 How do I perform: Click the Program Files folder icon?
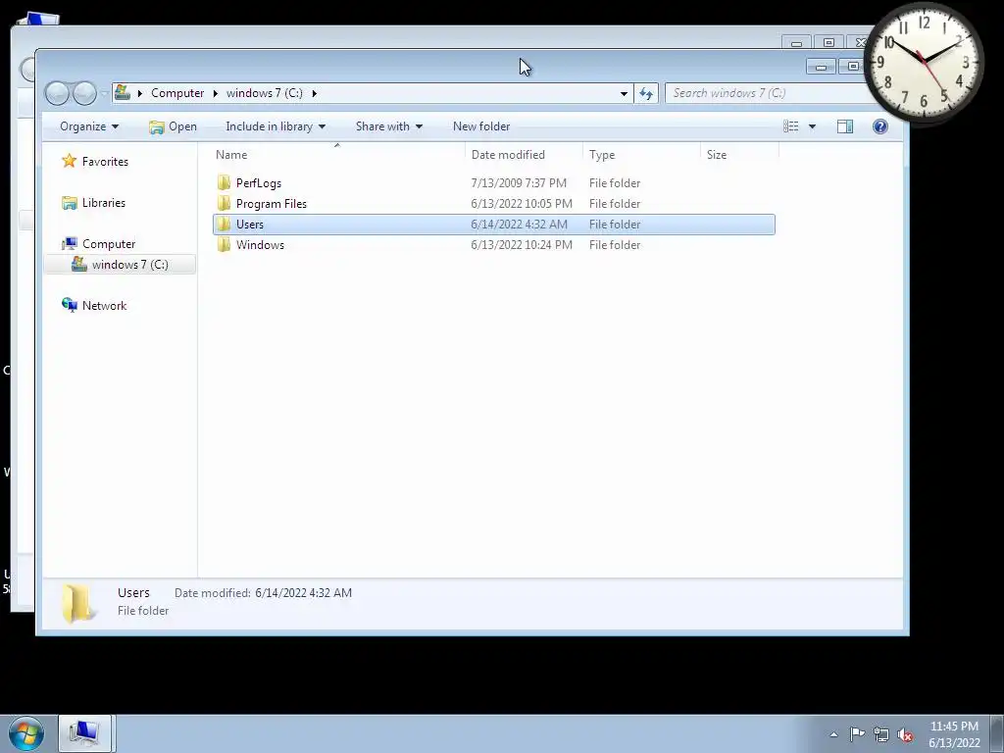pyautogui.click(x=224, y=204)
